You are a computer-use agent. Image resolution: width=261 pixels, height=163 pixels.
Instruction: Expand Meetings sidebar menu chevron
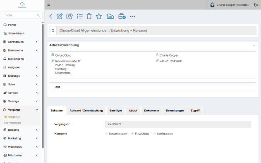coord(37,76)
